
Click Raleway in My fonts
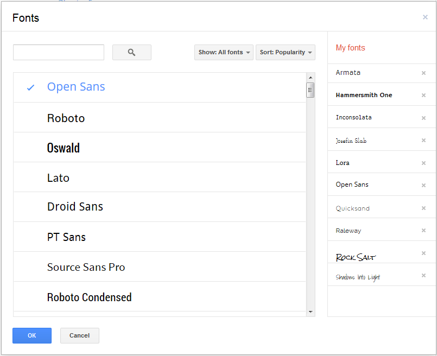point(349,231)
